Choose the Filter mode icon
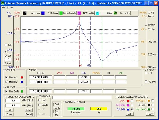 (98, 13)
